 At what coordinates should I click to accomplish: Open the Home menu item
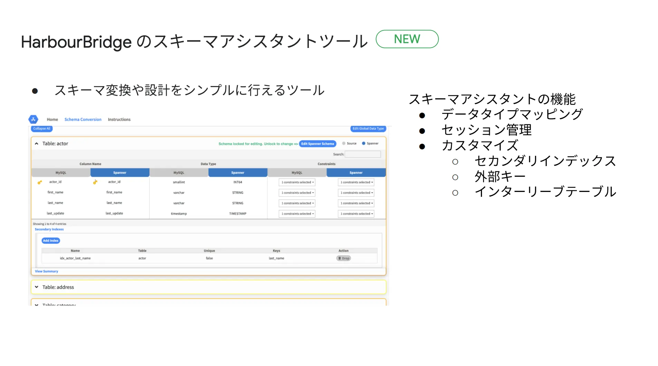tap(52, 119)
